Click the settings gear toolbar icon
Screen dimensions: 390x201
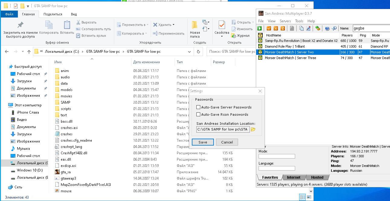pos(317,28)
